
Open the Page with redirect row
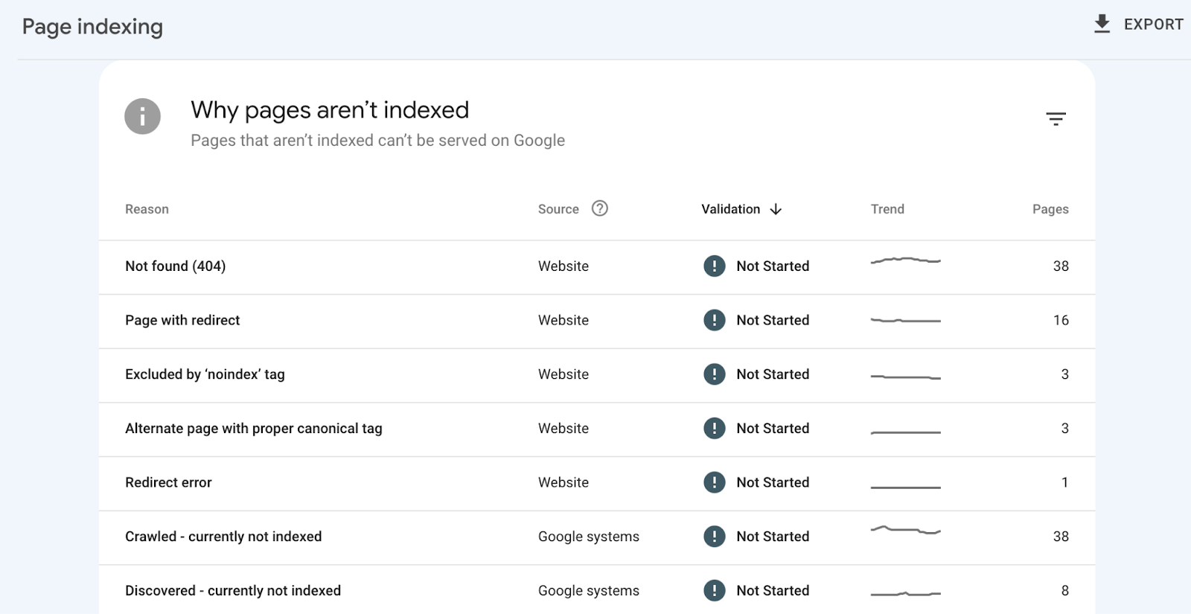597,321
